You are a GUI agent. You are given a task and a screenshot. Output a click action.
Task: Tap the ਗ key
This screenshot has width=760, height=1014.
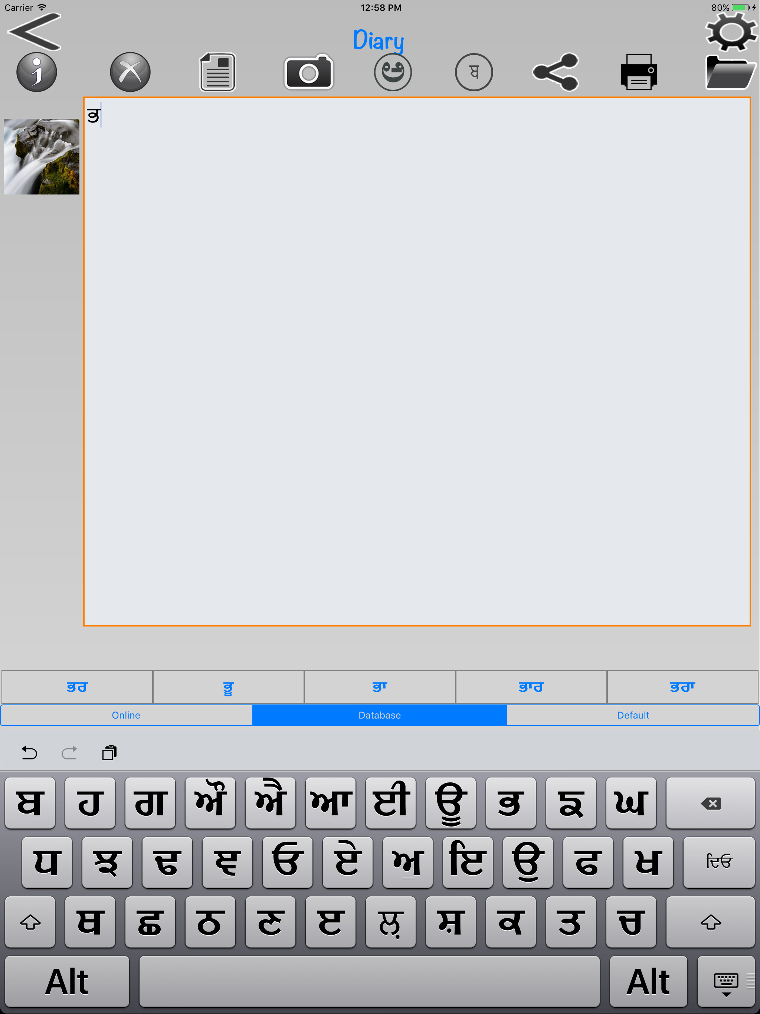[x=150, y=803]
